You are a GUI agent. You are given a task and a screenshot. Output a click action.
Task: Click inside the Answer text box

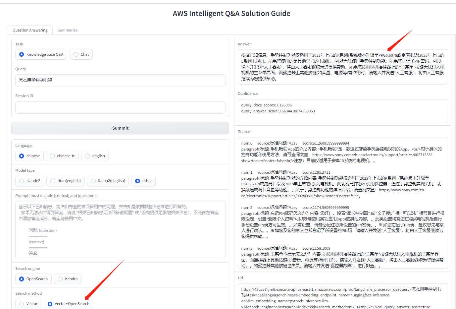[343, 67]
